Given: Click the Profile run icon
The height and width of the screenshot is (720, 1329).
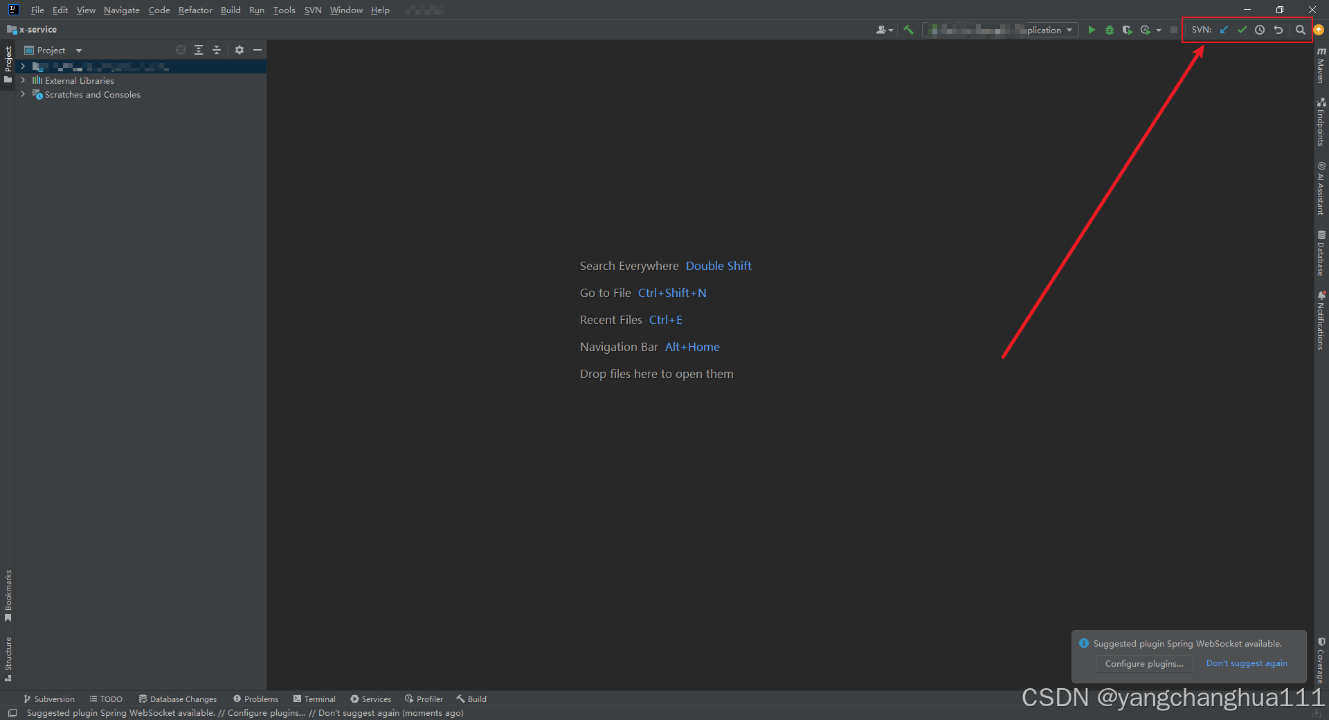Looking at the screenshot, I should click(1146, 30).
